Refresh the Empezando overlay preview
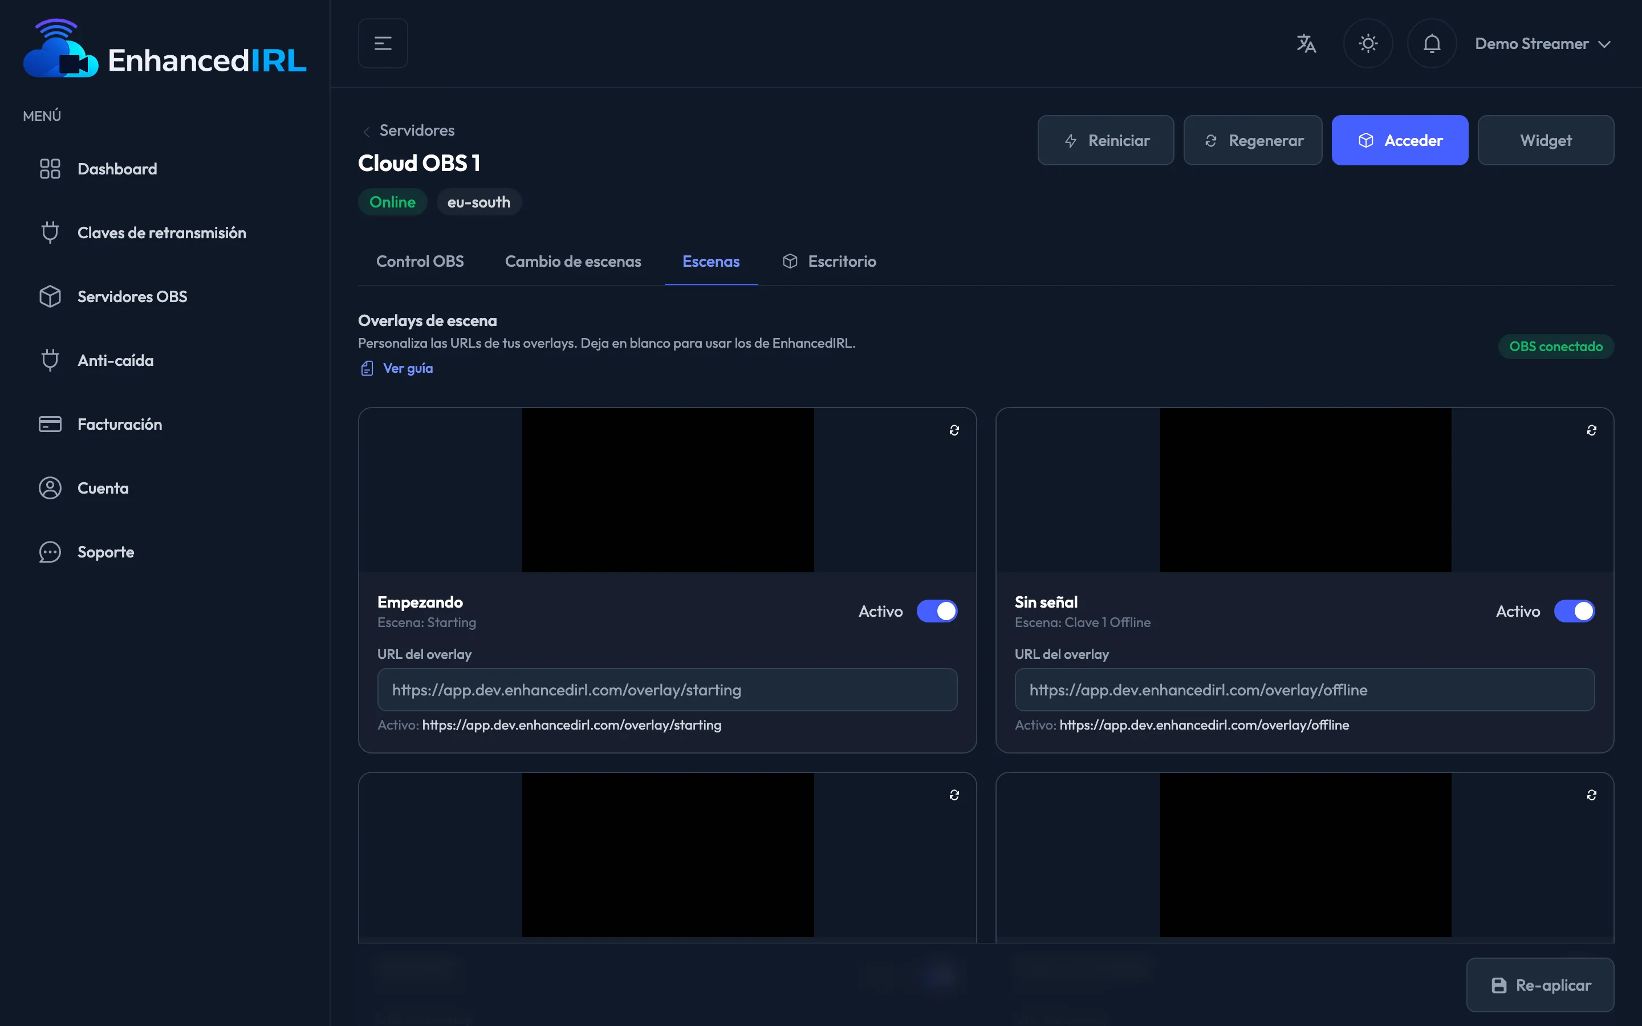The width and height of the screenshot is (1642, 1026). click(x=954, y=430)
